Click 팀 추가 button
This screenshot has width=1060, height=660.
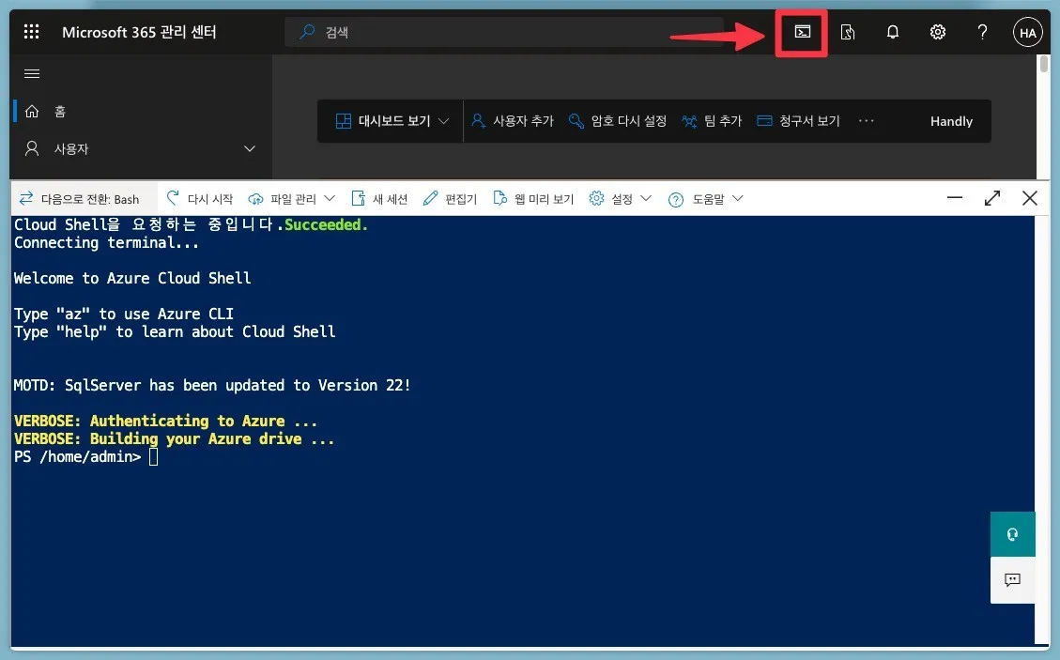click(x=712, y=121)
